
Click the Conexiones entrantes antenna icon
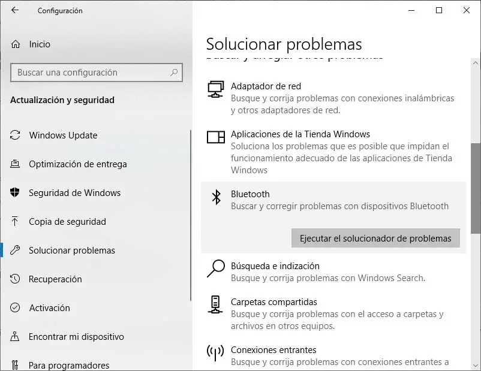[216, 352]
